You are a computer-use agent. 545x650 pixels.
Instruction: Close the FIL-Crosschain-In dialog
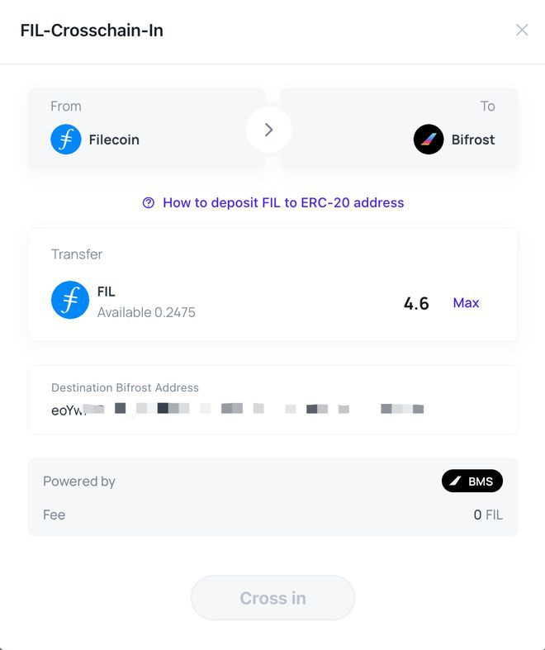[x=522, y=30]
